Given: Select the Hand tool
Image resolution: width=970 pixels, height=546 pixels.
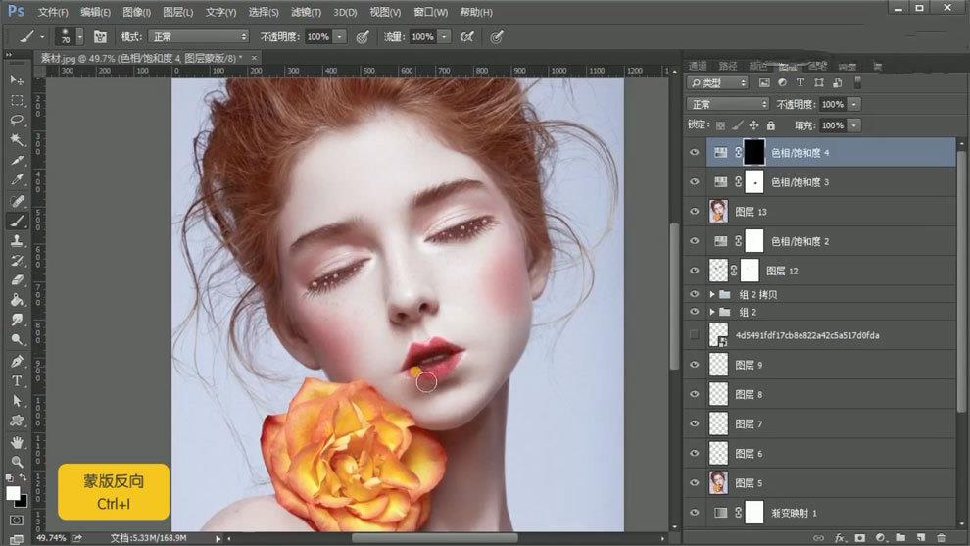Looking at the screenshot, I should pyautogui.click(x=17, y=441).
